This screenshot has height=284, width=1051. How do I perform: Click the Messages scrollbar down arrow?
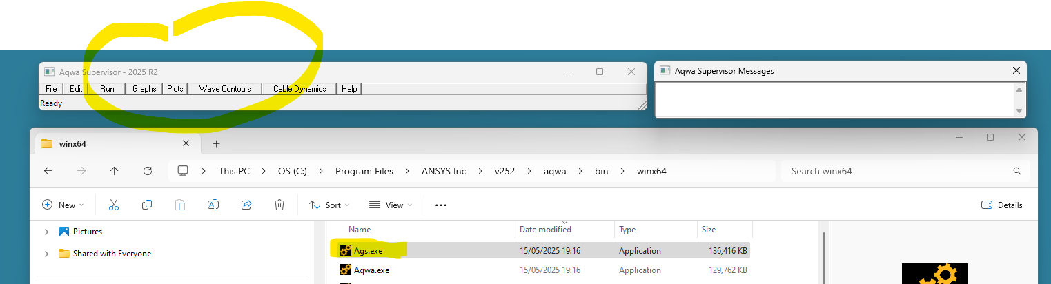pos(1019,111)
